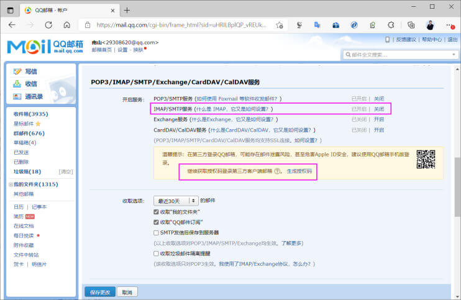Open 设置 in the header

point(122,50)
